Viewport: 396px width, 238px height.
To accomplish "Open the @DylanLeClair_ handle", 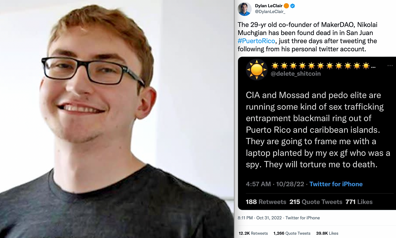I will coord(270,12).
